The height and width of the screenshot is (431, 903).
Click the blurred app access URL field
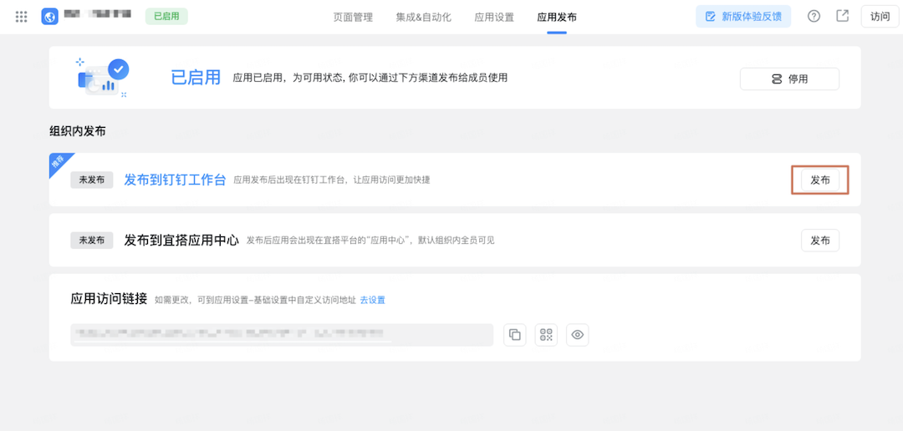[282, 335]
